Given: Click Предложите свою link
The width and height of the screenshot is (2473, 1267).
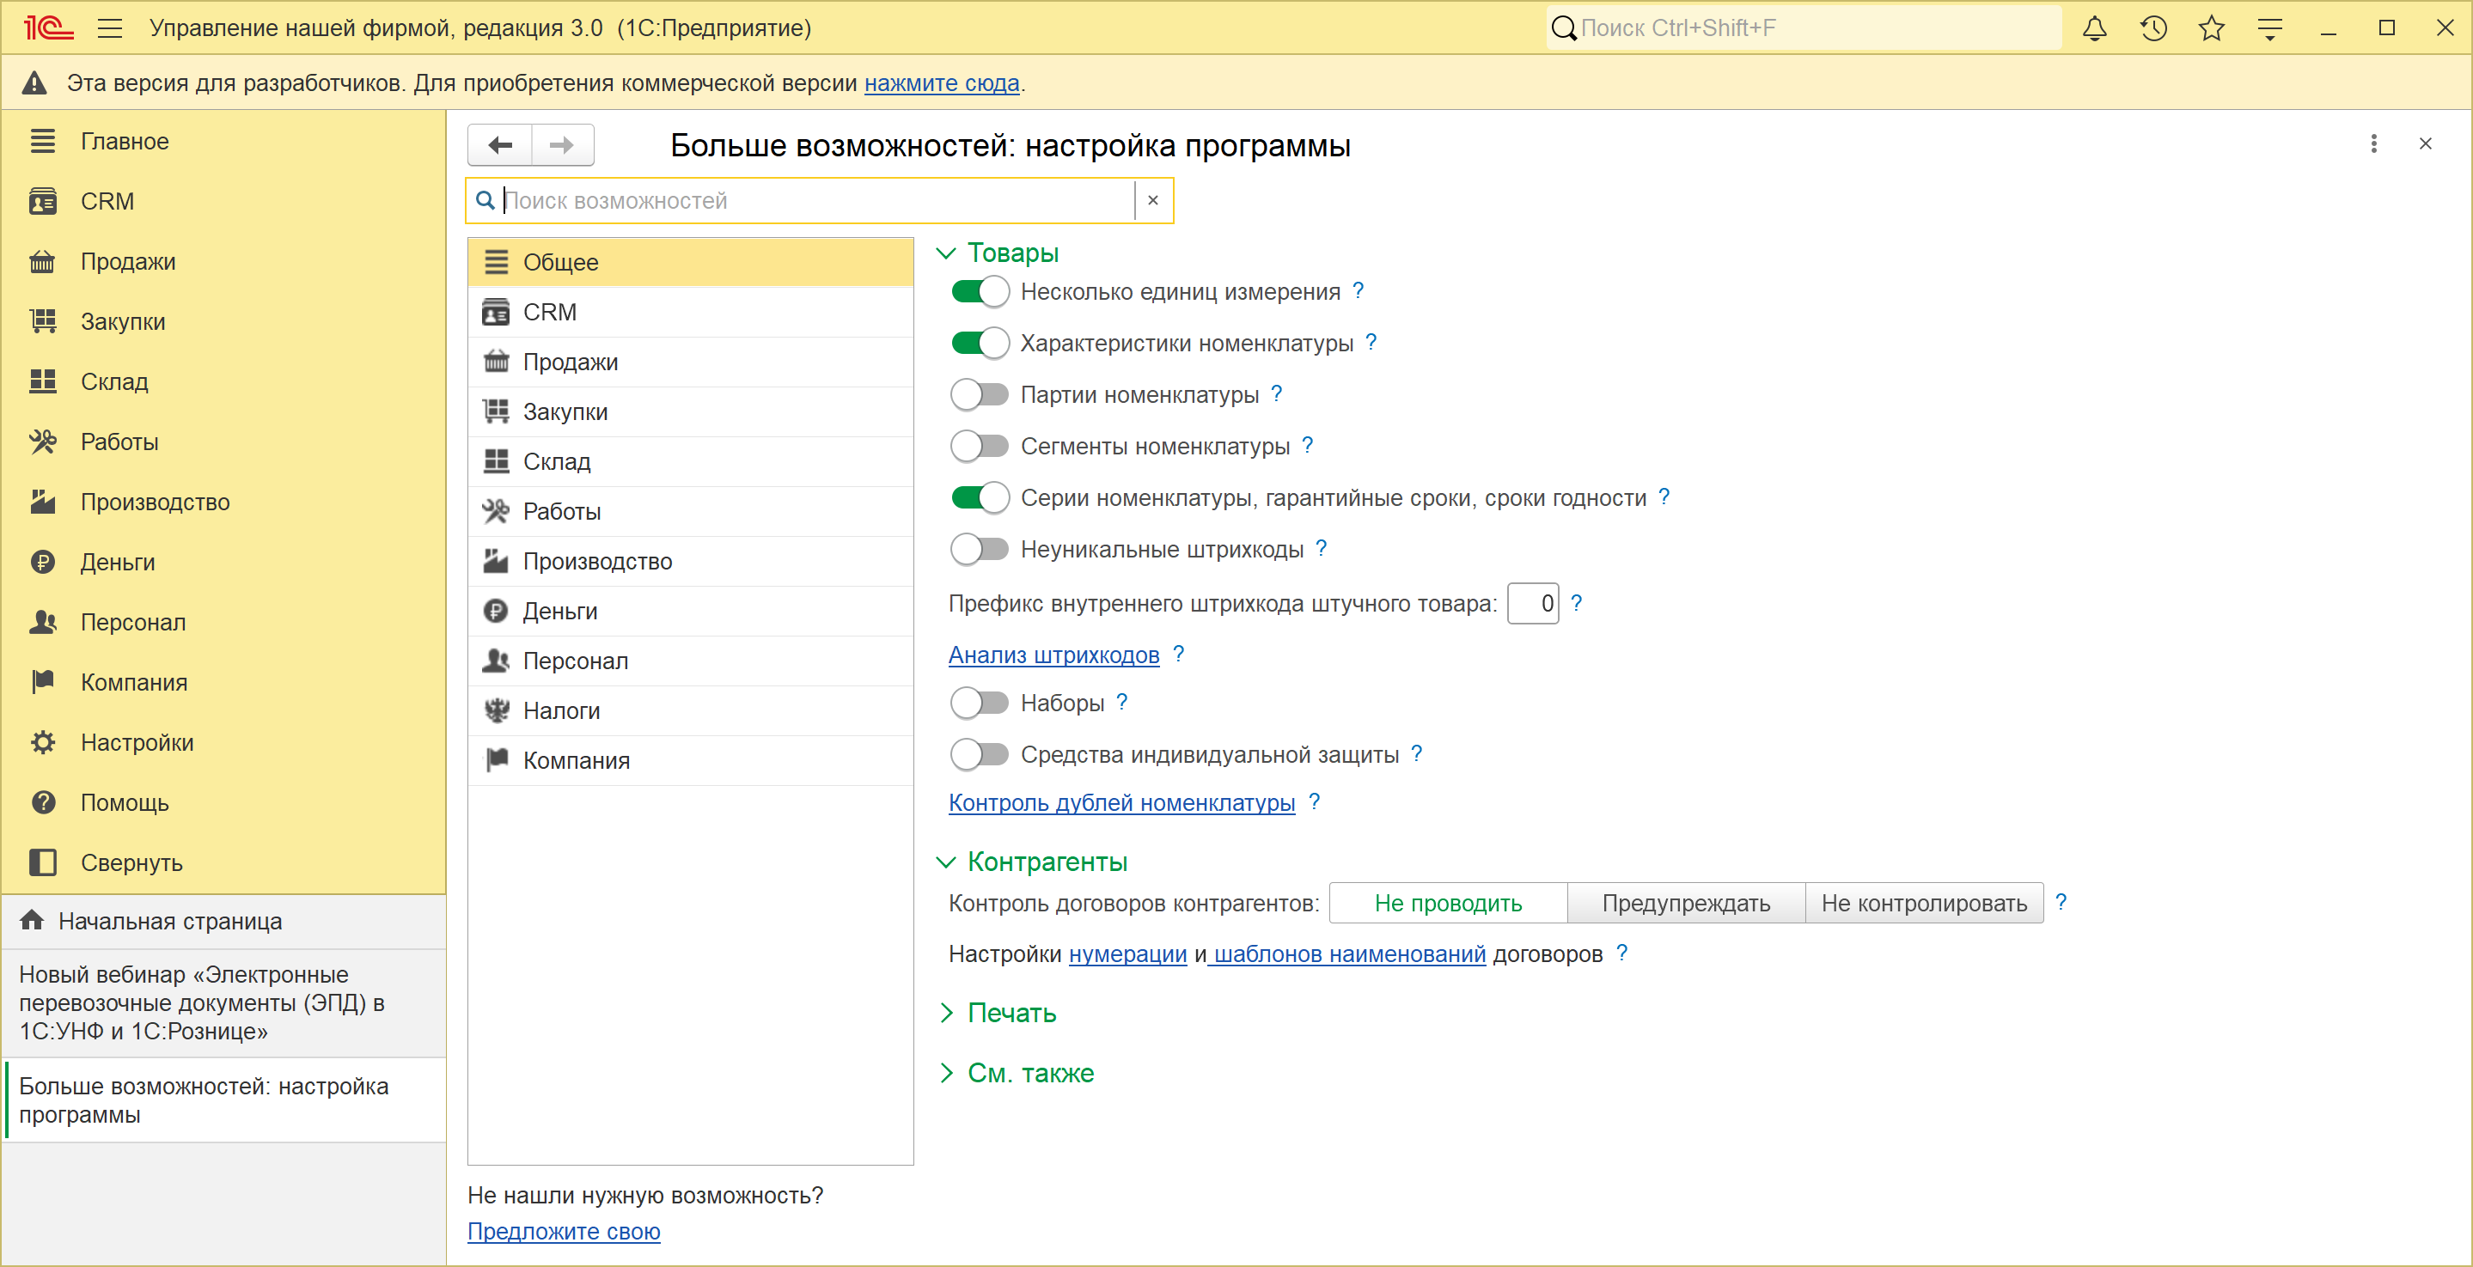Looking at the screenshot, I should pos(564,1232).
